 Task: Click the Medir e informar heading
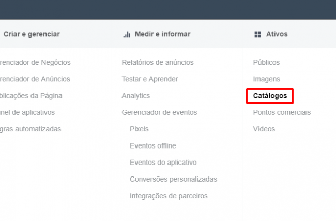(163, 34)
